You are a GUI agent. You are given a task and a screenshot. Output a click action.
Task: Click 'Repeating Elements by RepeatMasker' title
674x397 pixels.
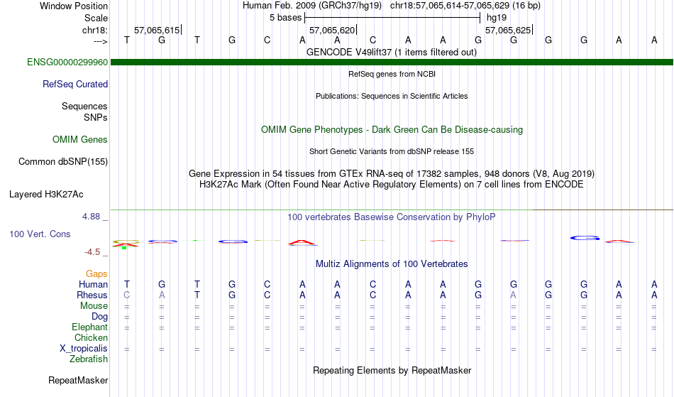[392, 371]
